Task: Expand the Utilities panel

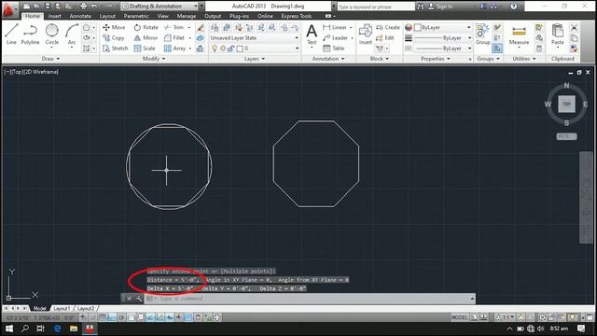Action: (524, 59)
